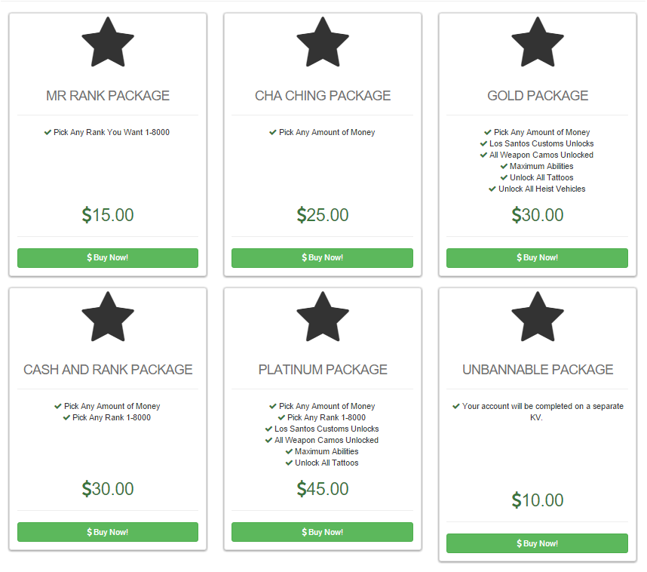Buy the Cha Ching Package for $25.00
The width and height of the screenshot is (647, 572).
point(323,258)
